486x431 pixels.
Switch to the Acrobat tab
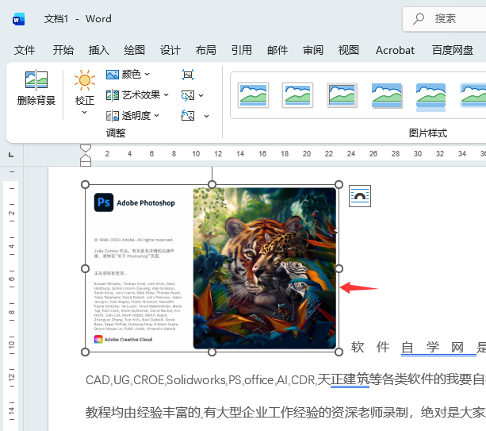click(395, 50)
